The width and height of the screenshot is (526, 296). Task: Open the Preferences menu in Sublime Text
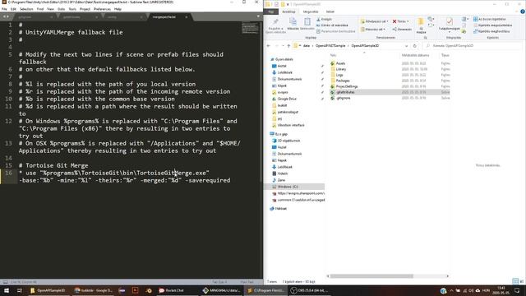(102, 9)
